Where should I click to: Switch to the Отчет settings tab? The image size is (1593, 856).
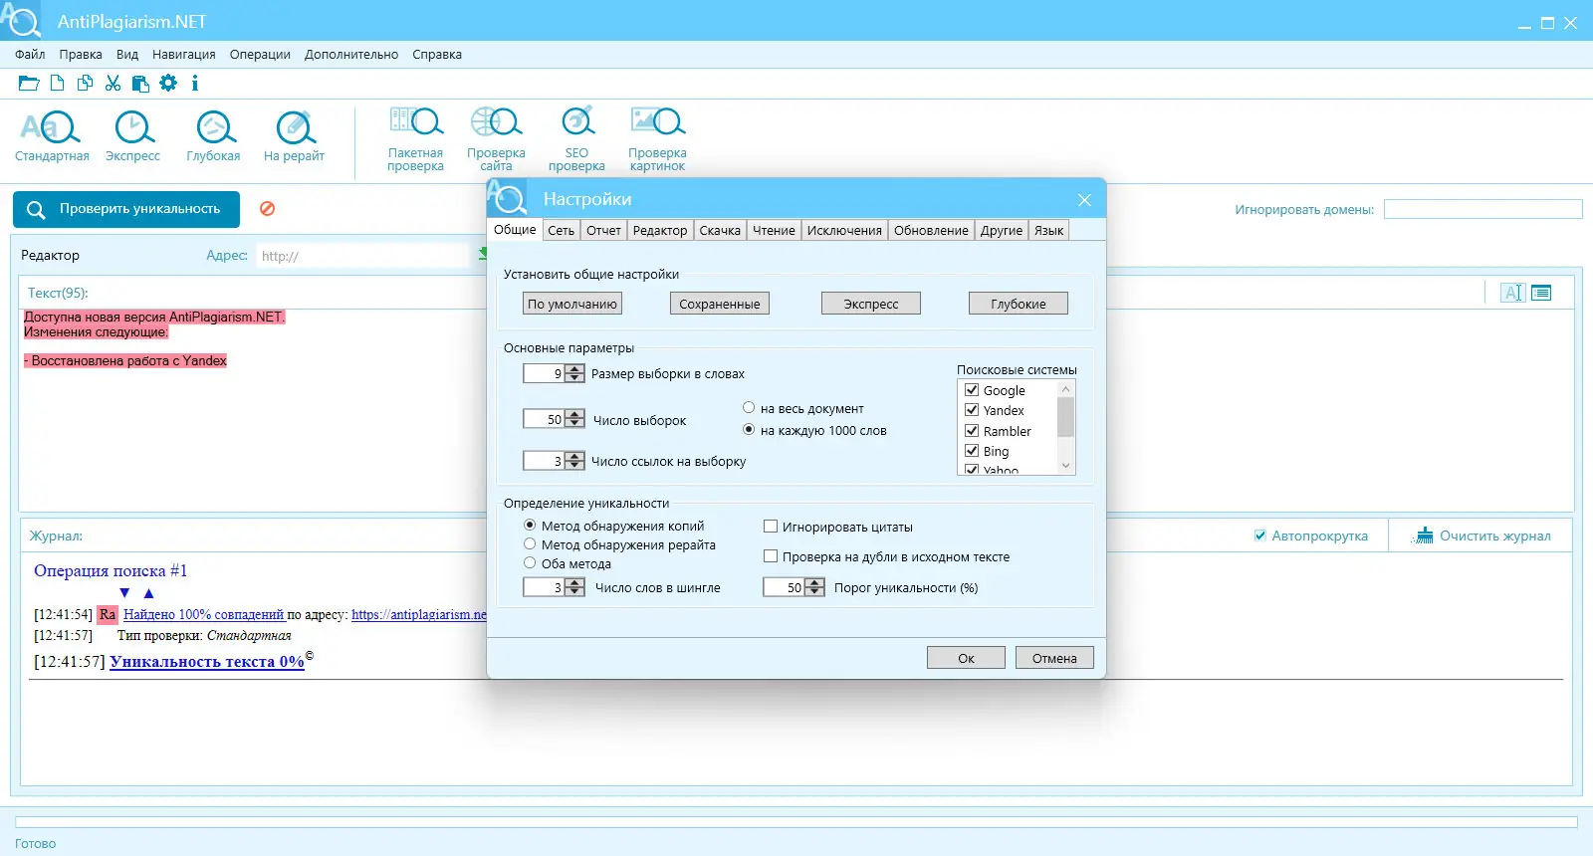coord(603,231)
